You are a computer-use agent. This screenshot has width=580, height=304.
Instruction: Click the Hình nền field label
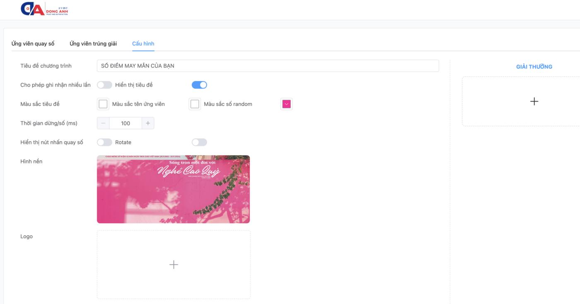tap(31, 162)
